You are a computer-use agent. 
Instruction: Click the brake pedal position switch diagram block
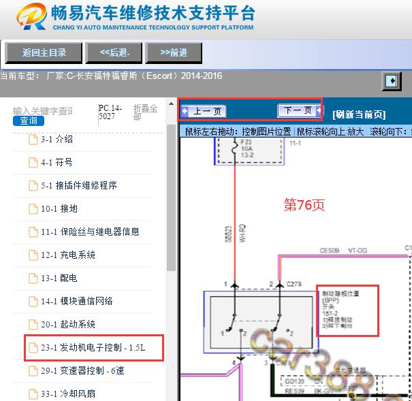click(262, 322)
